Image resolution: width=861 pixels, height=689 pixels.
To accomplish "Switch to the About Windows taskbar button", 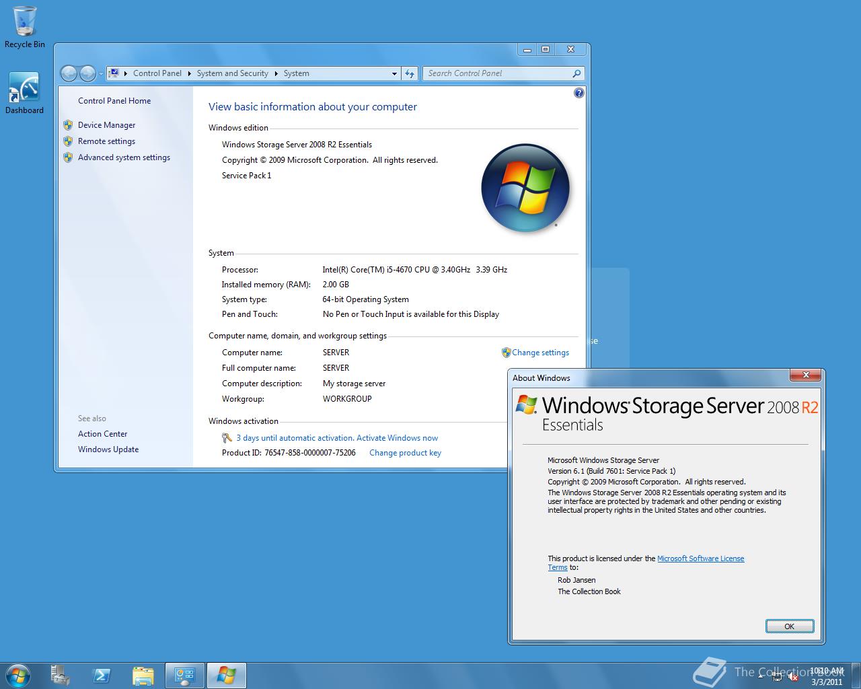I will pyautogui.click(x=226, y=675).
